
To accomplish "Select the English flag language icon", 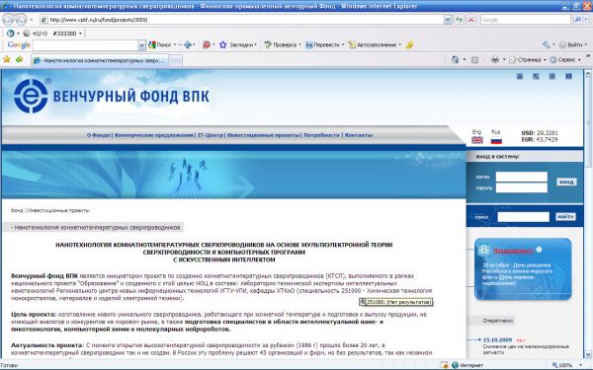I will coord(477,140).
